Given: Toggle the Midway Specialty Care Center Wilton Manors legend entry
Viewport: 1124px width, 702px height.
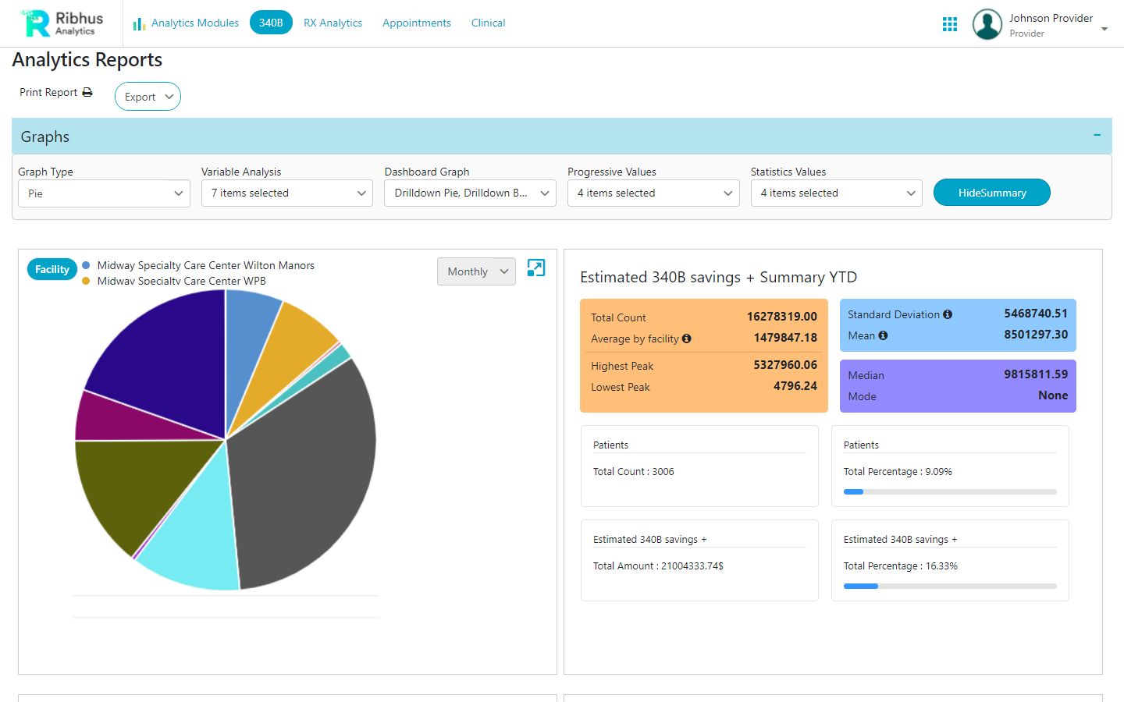Looking at the screenshot, I should [205, 265].
